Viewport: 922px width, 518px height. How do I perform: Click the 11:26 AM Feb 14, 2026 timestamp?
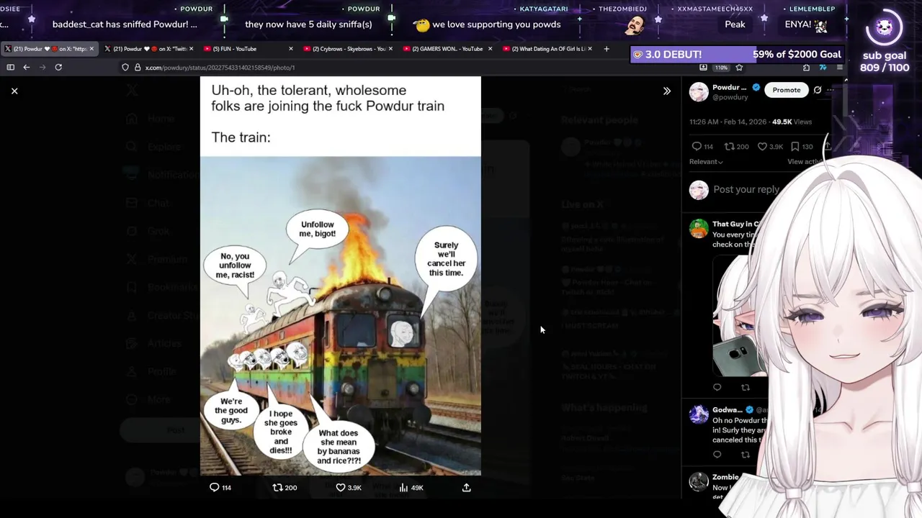coord(728,122)
